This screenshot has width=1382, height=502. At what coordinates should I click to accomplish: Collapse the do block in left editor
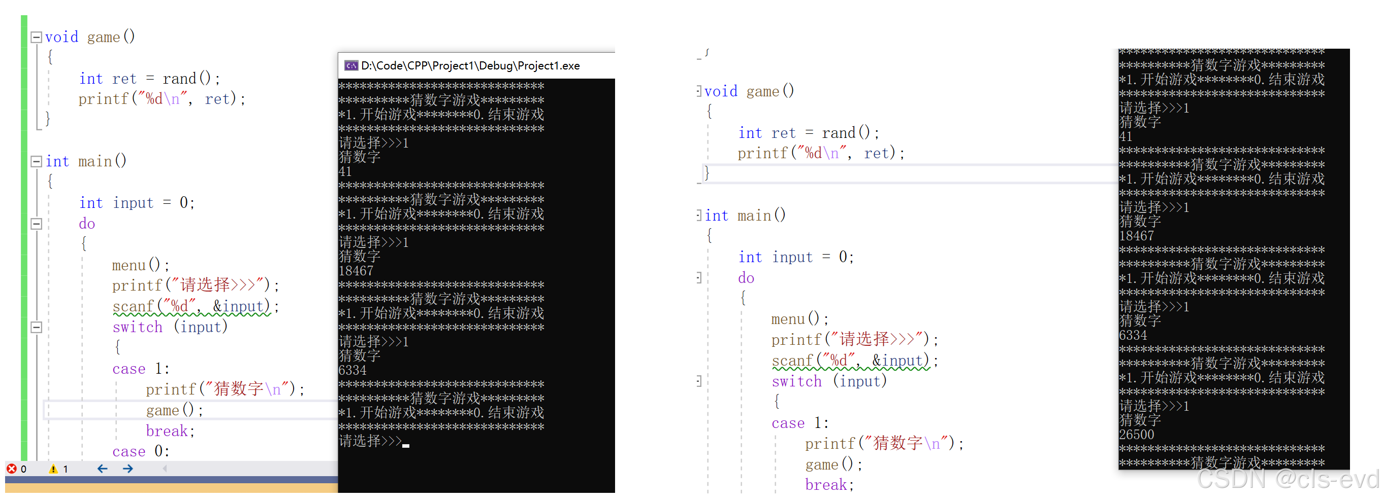click(37, 224)
